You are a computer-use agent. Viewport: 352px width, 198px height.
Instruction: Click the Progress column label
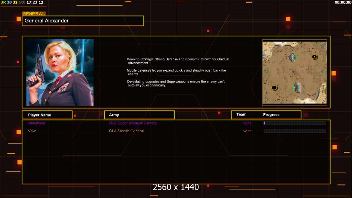click(x=271, y=115)
